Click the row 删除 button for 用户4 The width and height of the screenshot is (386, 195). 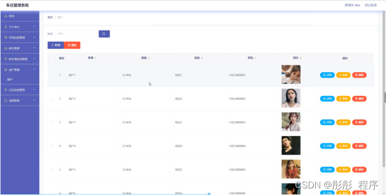[x=359, y=146]
